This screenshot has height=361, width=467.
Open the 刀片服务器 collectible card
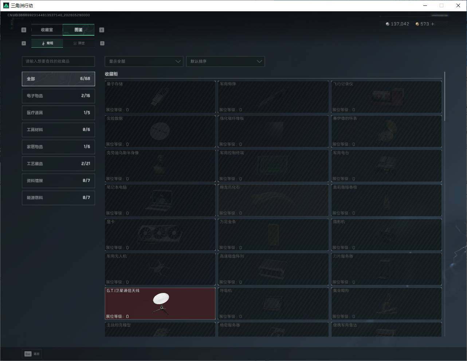tap(386, 269)
